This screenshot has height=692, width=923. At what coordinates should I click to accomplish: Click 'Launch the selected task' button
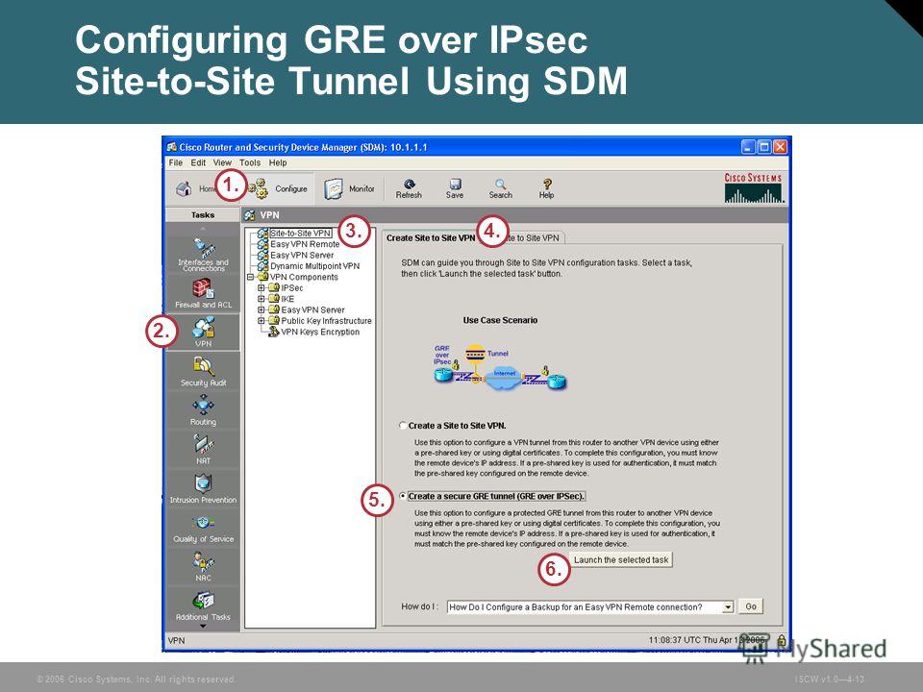pos(621,560)
